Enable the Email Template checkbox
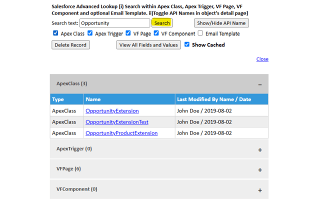Viewport: 320px width, 200px height. tap(200, 33)
